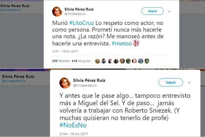The image size is (205, 137).
Task: Open the #LitoCruz hashtag
Action: [81, 23]
